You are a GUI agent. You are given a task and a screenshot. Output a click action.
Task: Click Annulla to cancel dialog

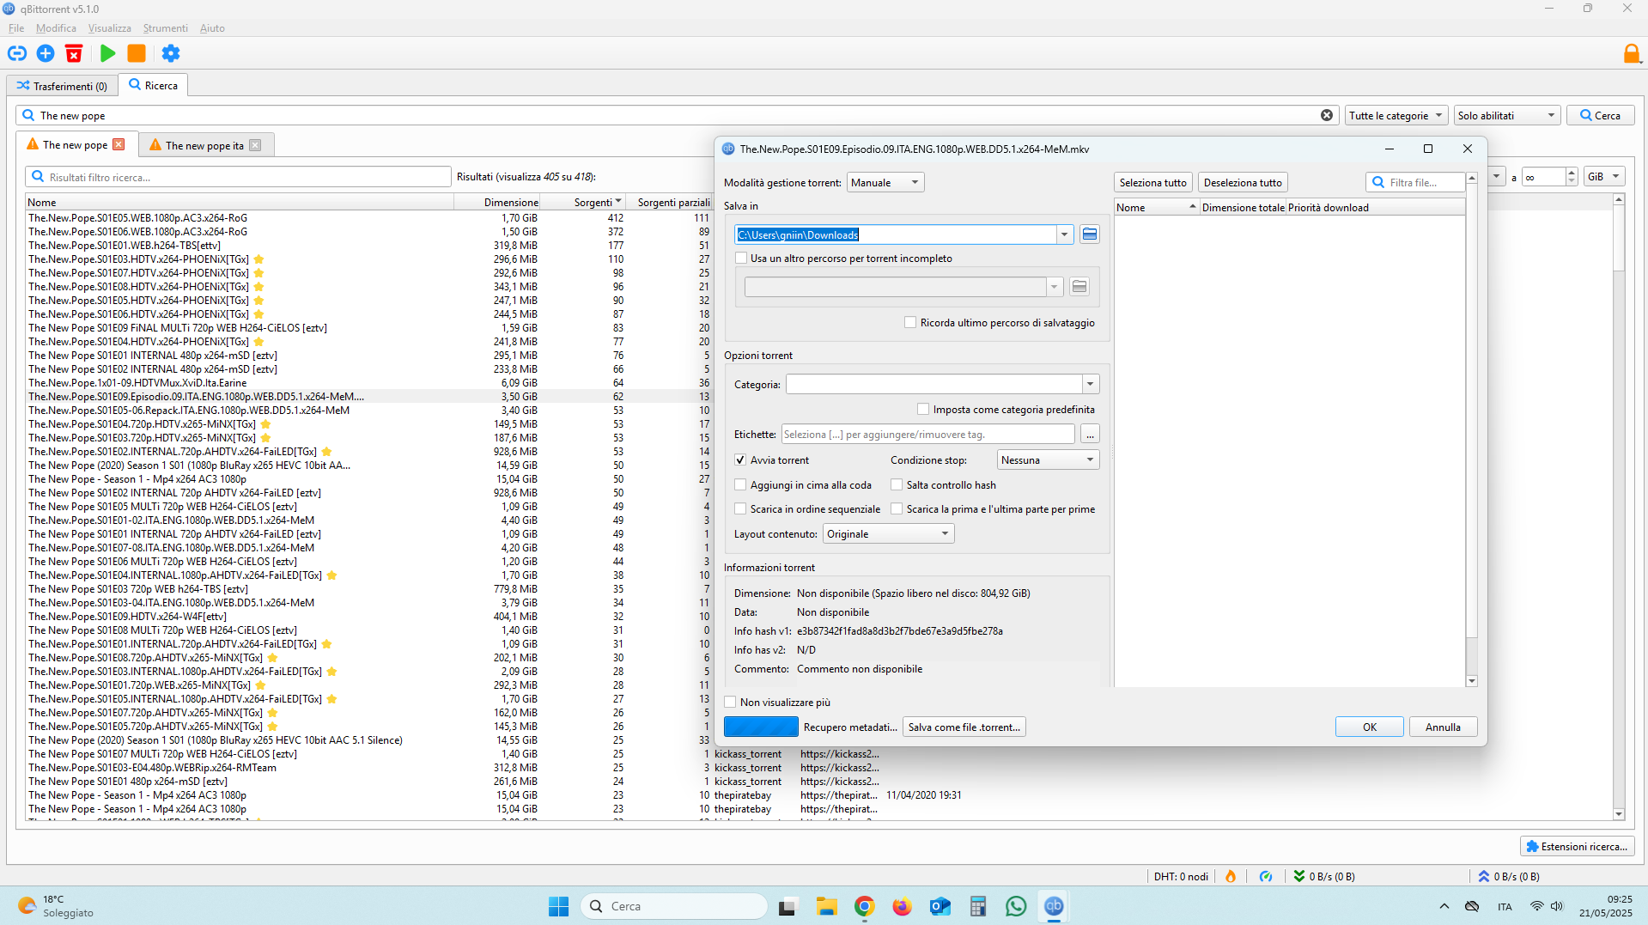1443,727
